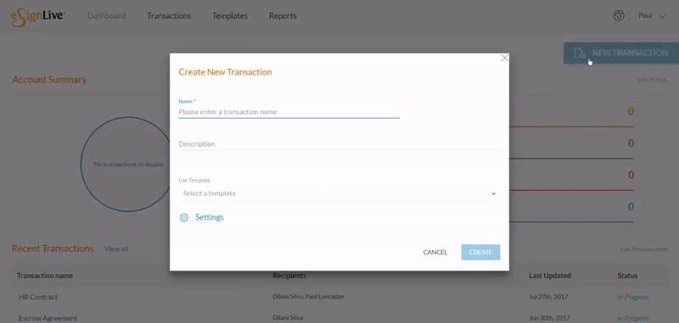The height and width of the screenshot is (323, 679).
Task: Click the CREATE button
Action: (480, 253)
